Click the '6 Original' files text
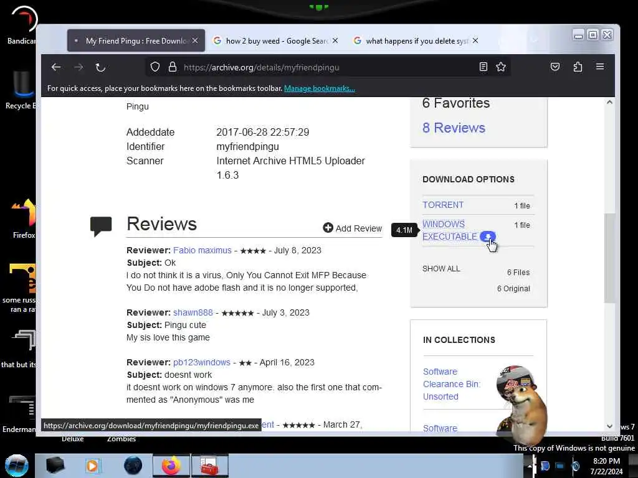The width and height of the screenshot is (638, 478). (x=513, y=289)
